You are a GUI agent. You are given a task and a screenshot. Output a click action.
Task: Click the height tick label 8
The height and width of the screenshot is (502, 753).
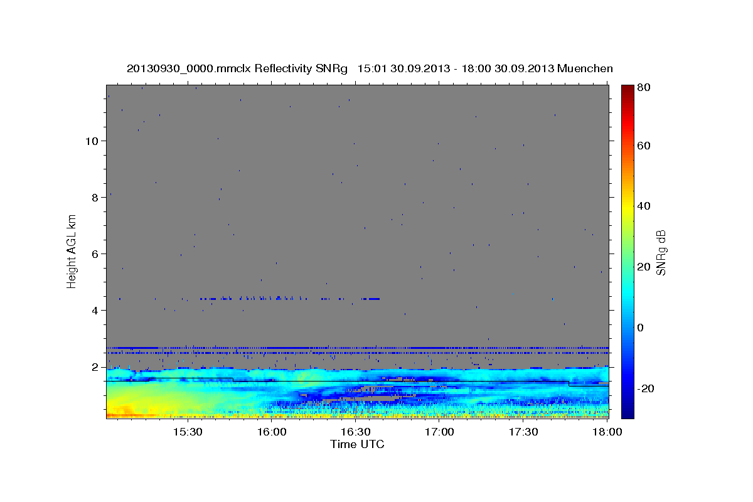96,198
